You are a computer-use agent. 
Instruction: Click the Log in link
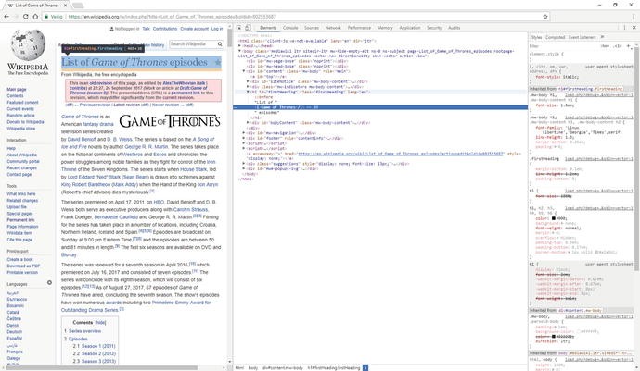point(217,29)
